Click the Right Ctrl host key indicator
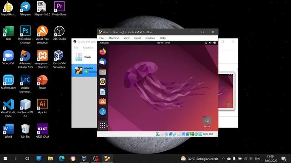This screenshot has height=163, width=291. click(208, 134)
